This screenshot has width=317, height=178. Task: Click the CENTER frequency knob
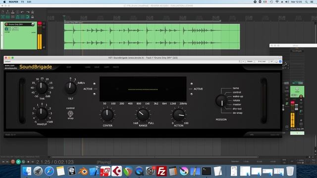coord(107,114)
